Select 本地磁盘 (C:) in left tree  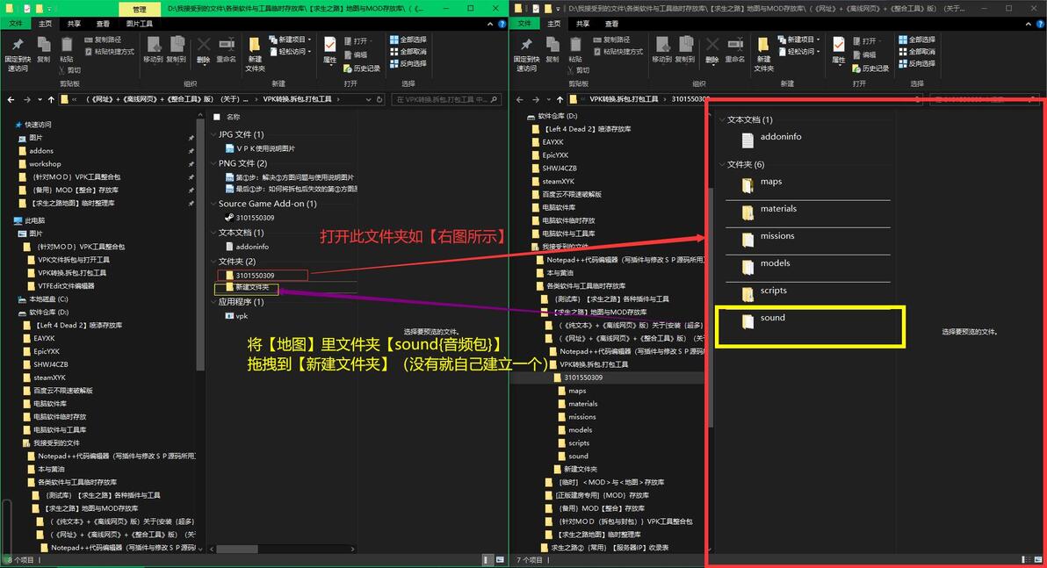click(x=48, y=299)
